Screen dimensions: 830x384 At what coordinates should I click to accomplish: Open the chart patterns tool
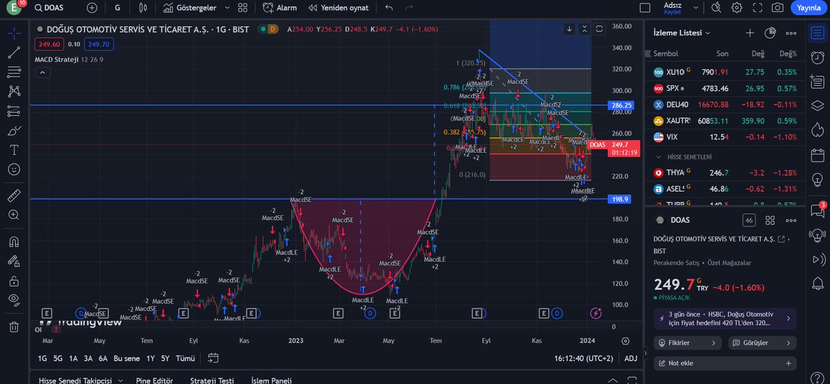[14, 91]
